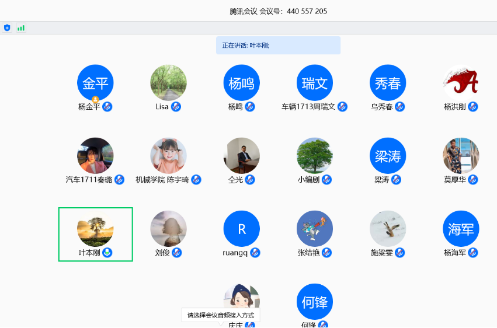
Task: Click the 请选择会议音频接入方式 tooltip
Action: 221,315
